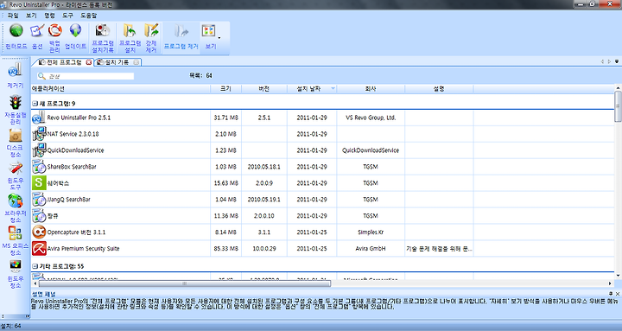Viewport: 622px width, 331px height.
Task: Open MS Office Cleaner sidebar icon
Action: click(16, 233)
